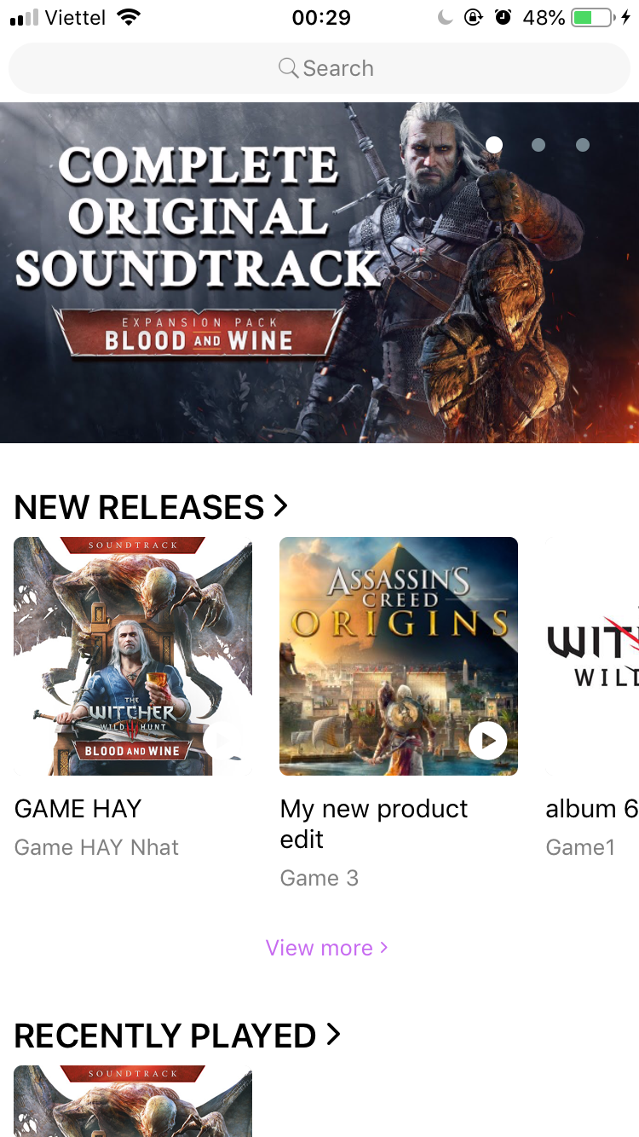The width and height of the screenshot is (639, 1137).
Task: Tap the battery icon in status bar
Action: point(593,17)
